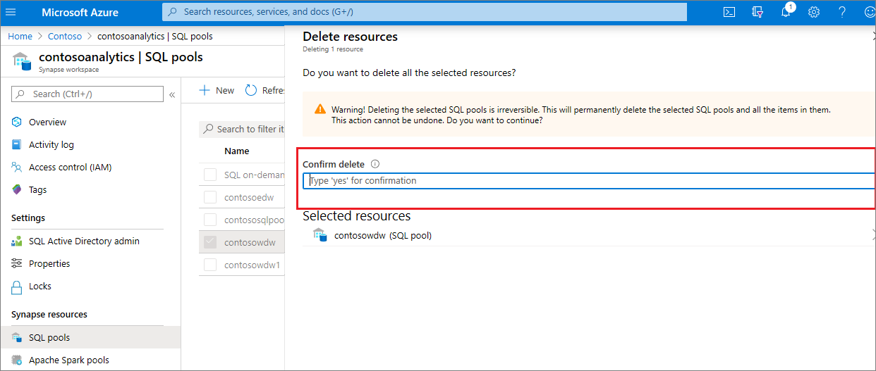
Task: Open the notifications bell
Action: (x=786, y=12)
